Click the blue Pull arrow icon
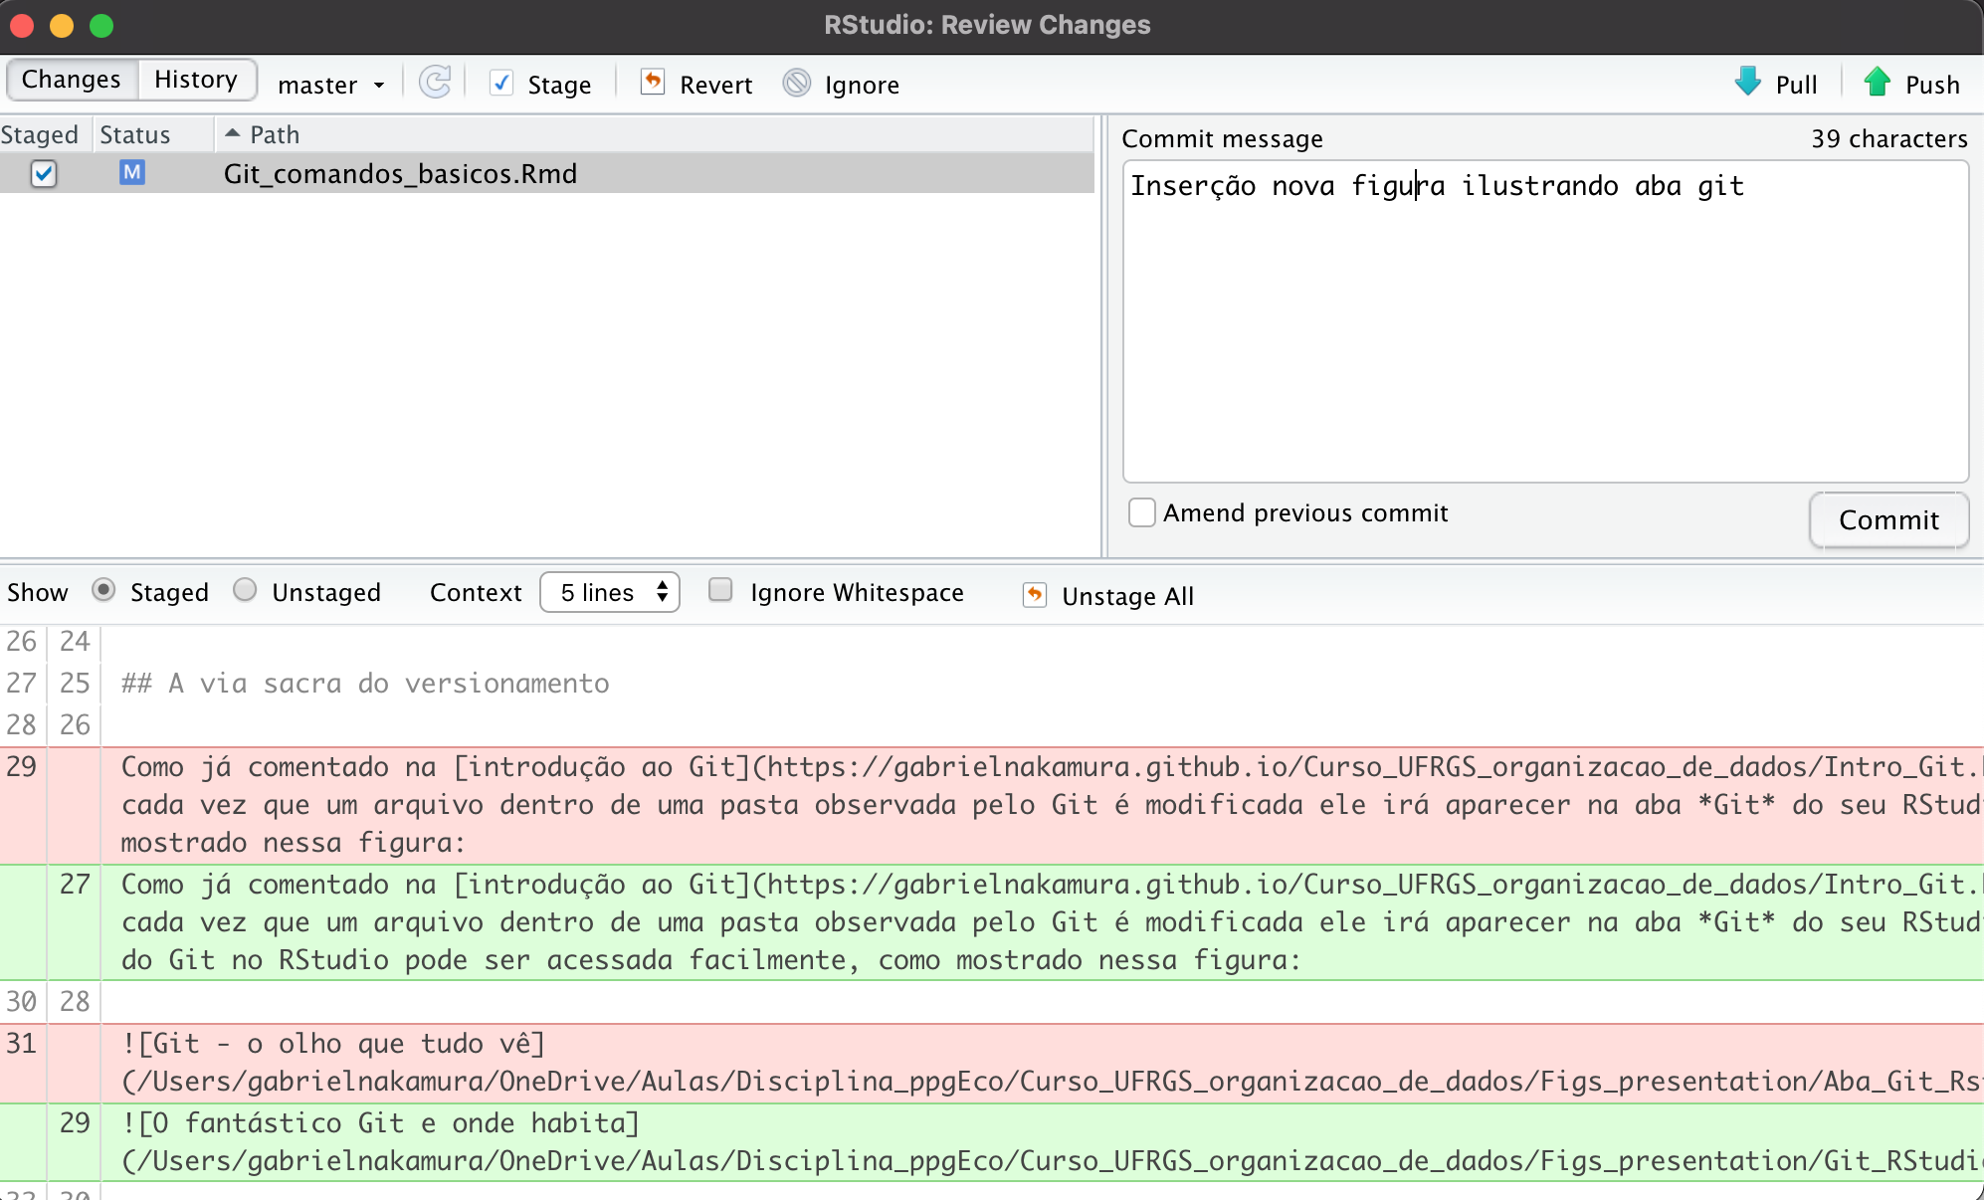1984x1200 pixels. coord(1747,83)
